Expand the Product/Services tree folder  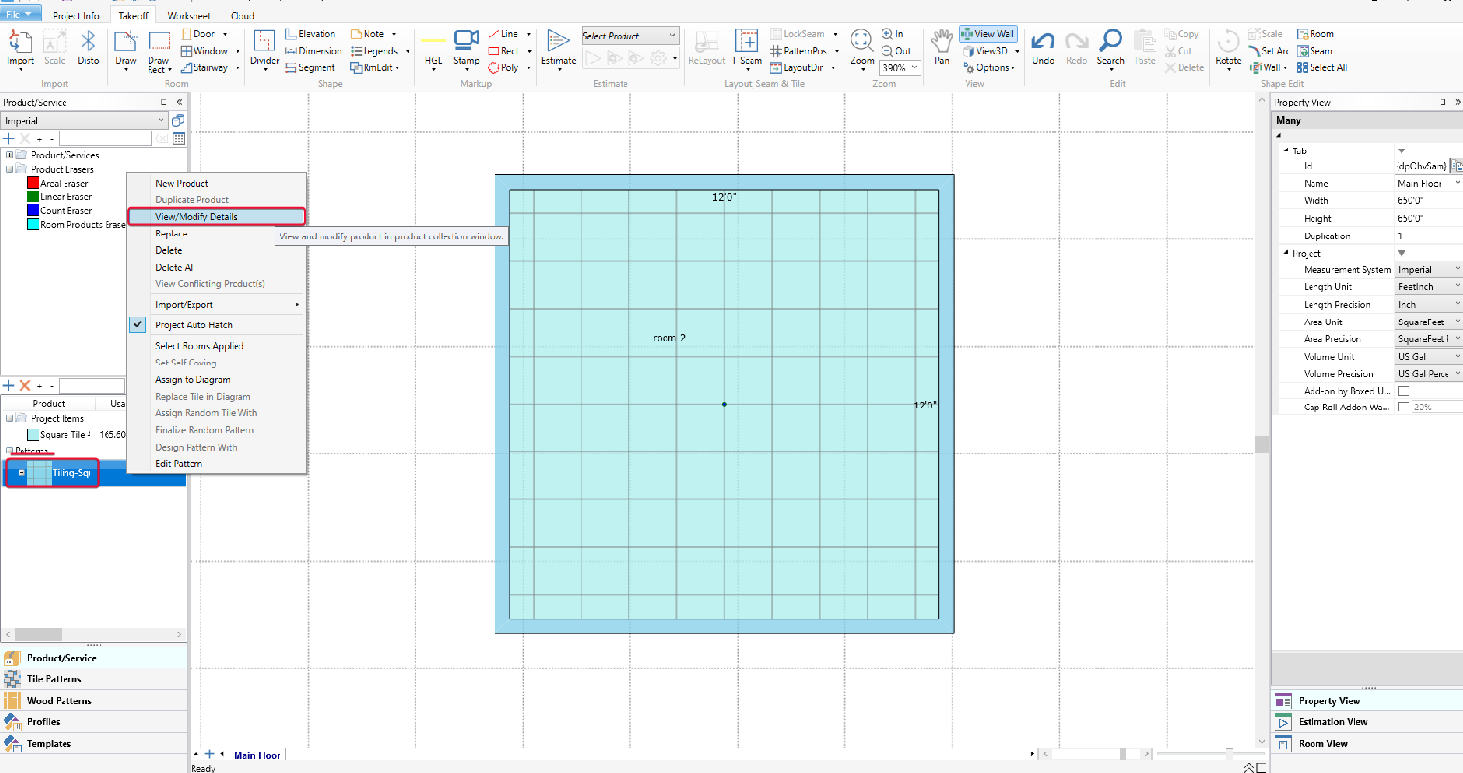pyautogui.click(x=9, y=155)
